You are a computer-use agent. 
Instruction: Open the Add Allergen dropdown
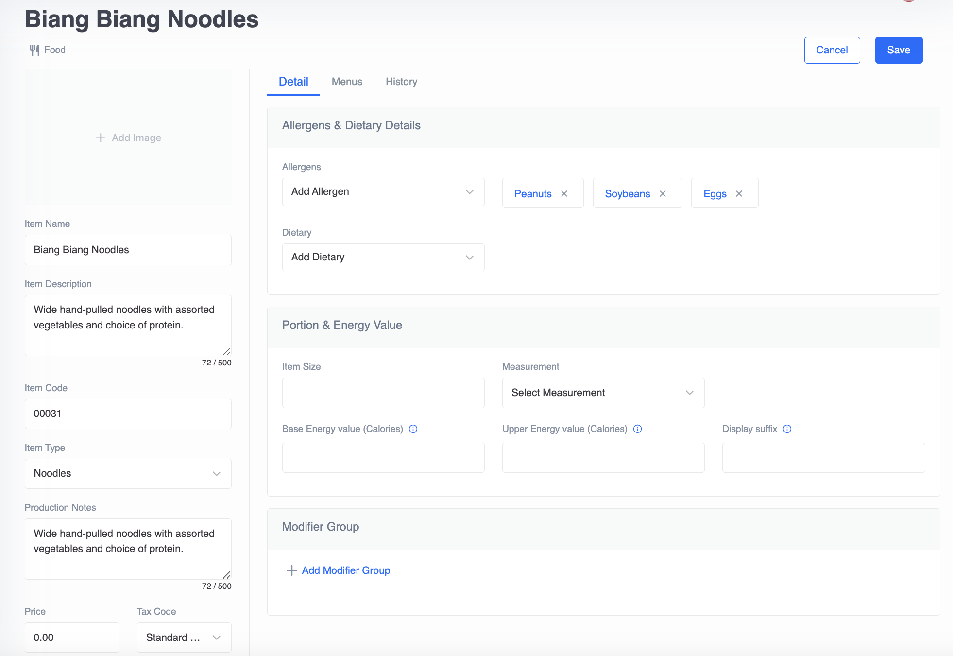[x=383, y=192]
